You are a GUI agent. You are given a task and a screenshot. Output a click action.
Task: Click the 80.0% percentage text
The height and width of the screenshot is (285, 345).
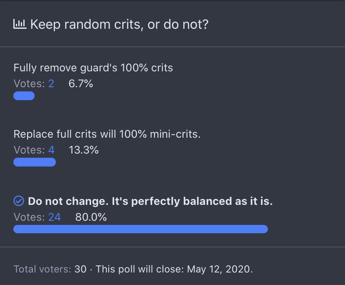click(x=91, y=217)
